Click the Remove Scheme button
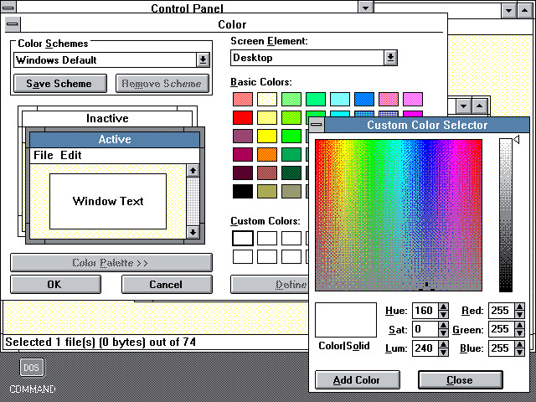 point(162,84)
